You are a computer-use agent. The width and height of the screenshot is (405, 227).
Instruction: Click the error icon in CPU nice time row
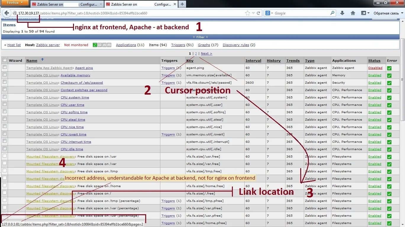click(x=389, y=127)
